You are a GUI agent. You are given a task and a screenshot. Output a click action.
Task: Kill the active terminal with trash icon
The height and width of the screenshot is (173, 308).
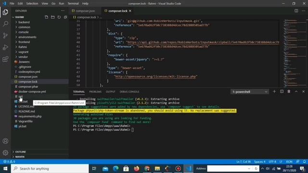coord(289,92)
